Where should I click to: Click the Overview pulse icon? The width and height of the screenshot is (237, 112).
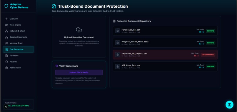point(6,19)
